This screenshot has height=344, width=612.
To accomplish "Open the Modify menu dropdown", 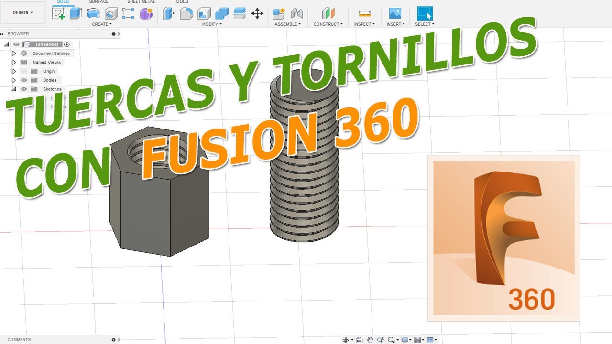I will coord(212,24).
